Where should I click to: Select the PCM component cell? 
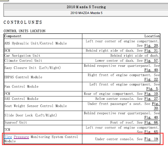43,94
